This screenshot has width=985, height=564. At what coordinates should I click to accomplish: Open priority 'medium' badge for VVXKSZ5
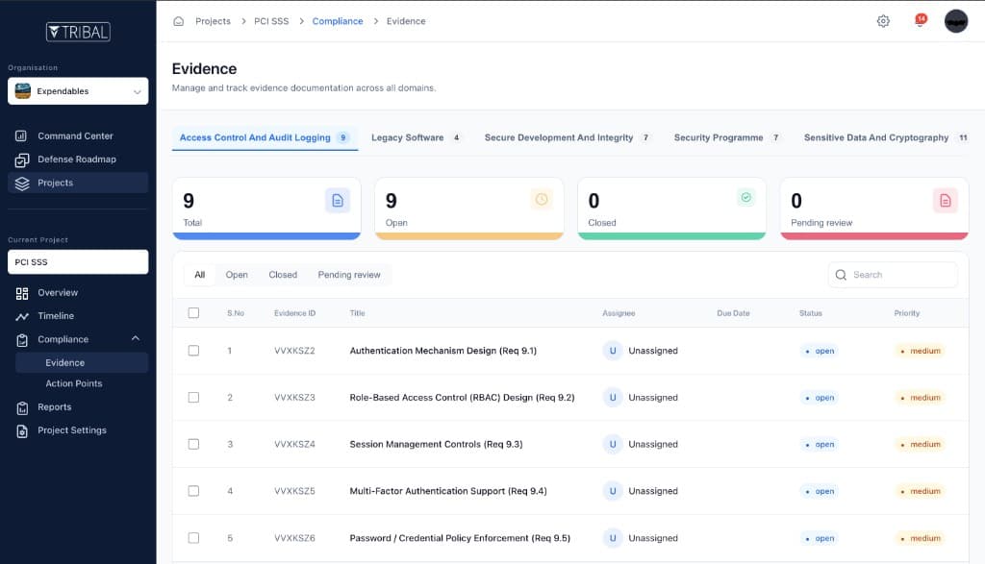920,491
